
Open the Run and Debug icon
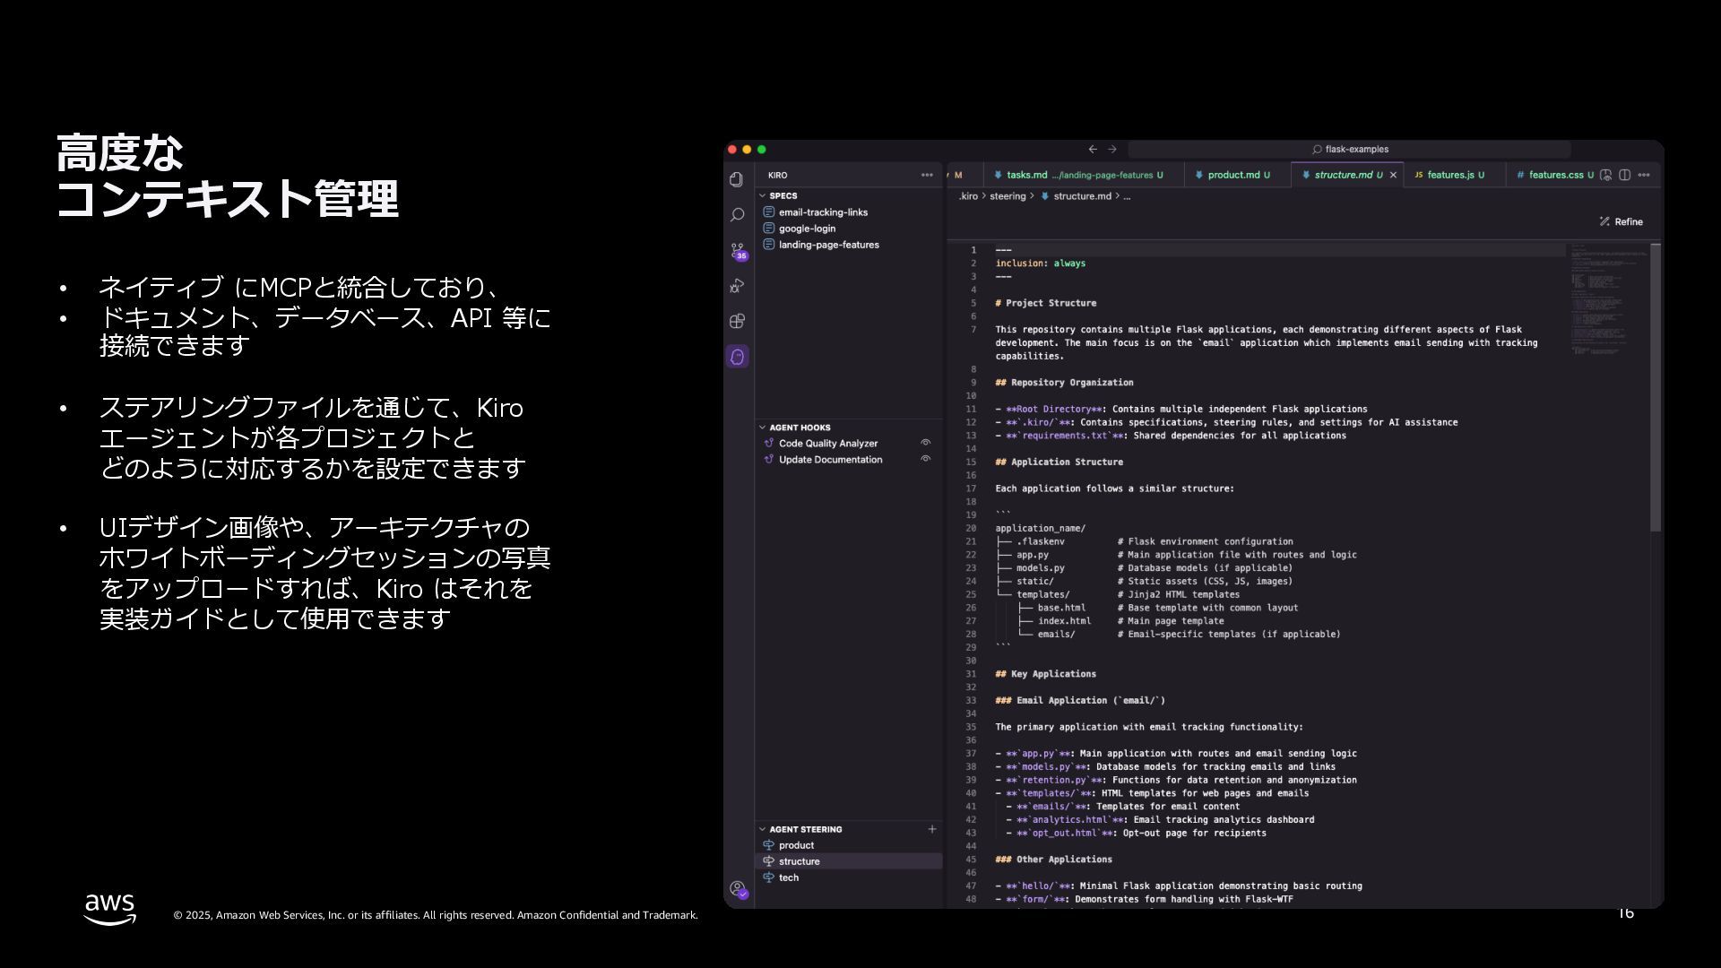pos(737,286)
